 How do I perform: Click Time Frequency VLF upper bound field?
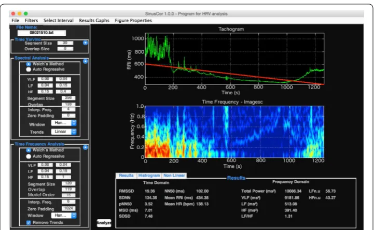click(x=63, y=165)
